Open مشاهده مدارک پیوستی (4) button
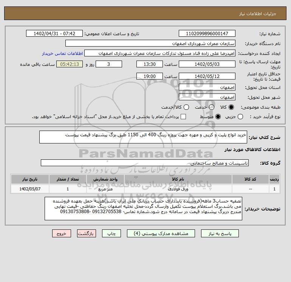 point(161,234)
